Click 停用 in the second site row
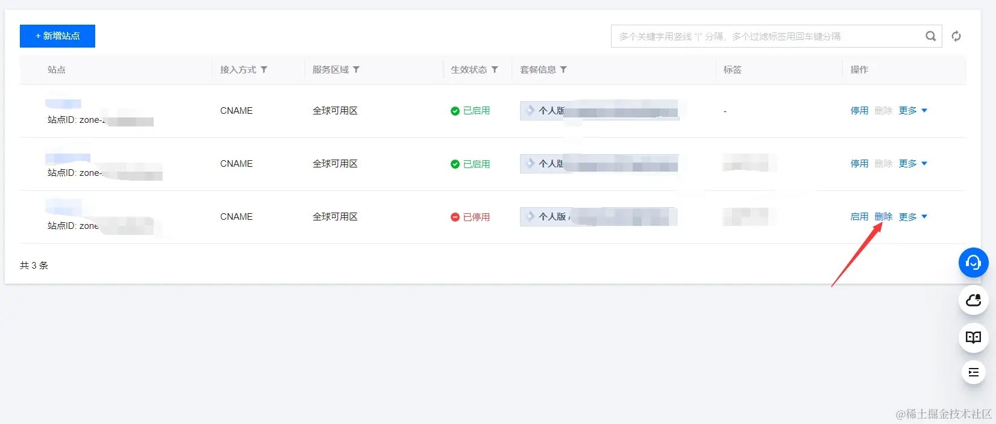Screen dimensions: 996x424 [x=859, y=164]
